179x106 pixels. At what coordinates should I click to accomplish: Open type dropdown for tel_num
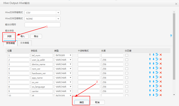63,55
